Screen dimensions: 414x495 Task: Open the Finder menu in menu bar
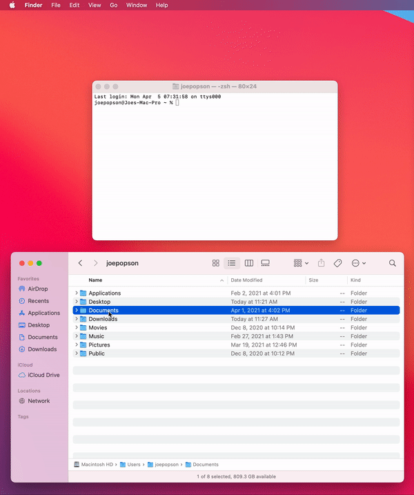(x=33, y=5)
